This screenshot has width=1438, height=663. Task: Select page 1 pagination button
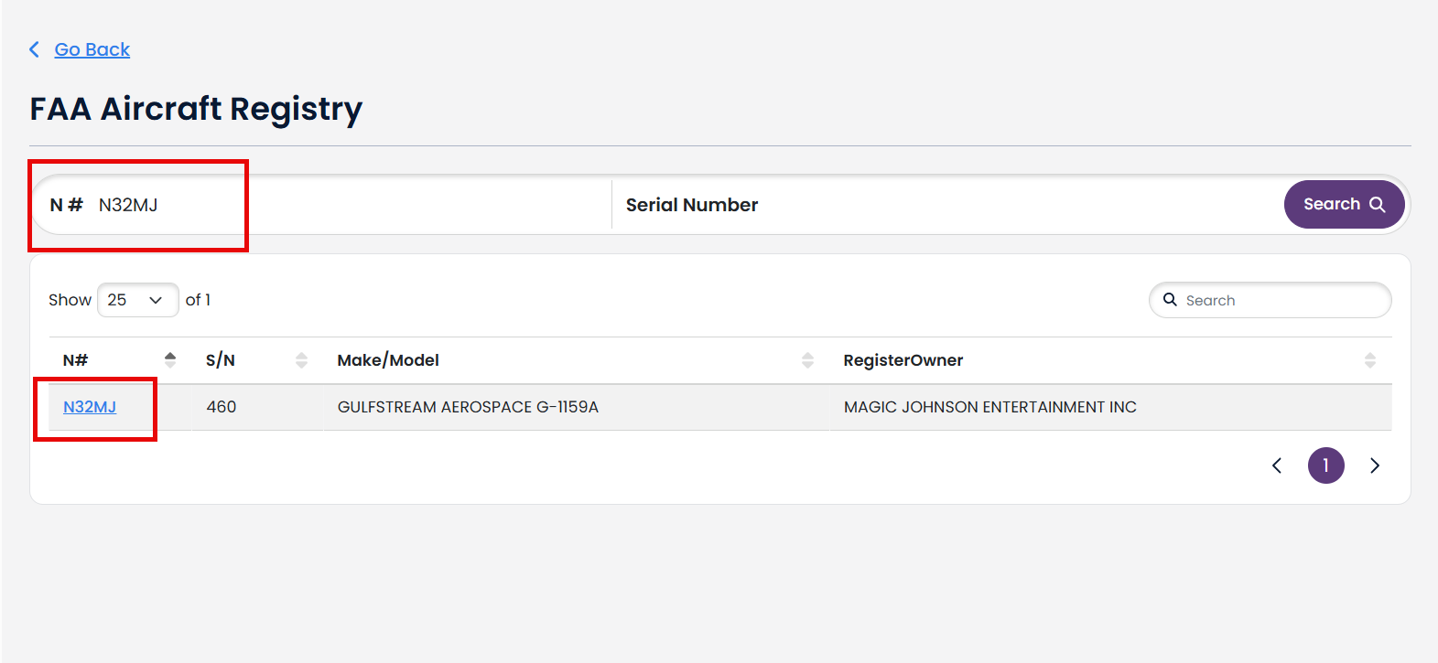click(x=1325, y=465)
